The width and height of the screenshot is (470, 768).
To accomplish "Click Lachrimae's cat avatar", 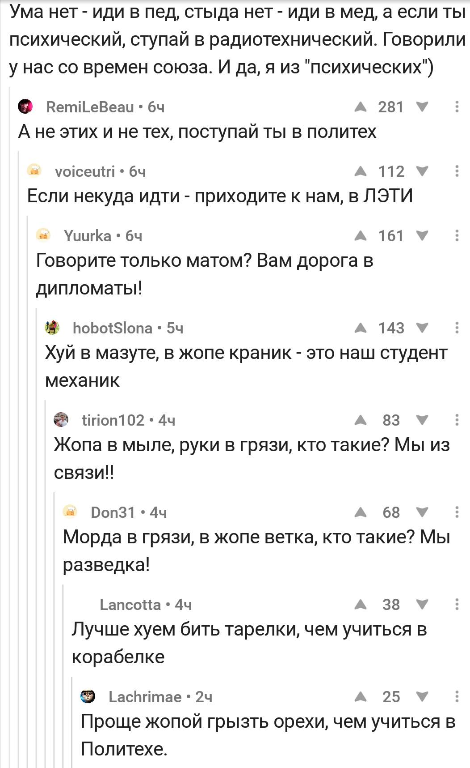I will tap(88, 696).
